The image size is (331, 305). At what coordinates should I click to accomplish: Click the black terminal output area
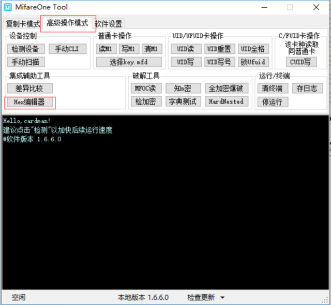point(165,202)
